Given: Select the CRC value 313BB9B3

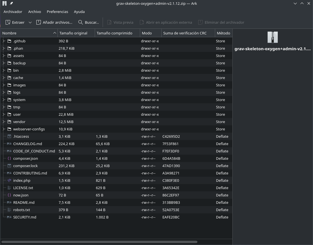Looking at the screenshot, I should (171, 202).
